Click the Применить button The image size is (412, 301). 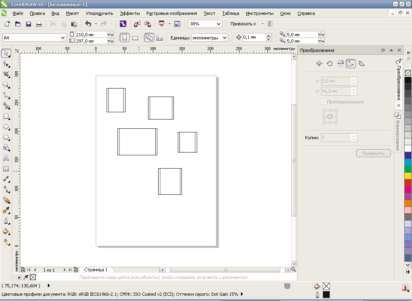pos(373,153)
